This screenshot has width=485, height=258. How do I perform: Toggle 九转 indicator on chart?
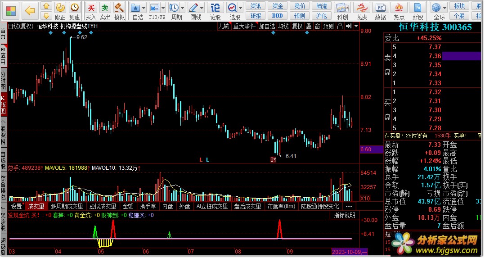pyautogui.click(x=224, y=26)
